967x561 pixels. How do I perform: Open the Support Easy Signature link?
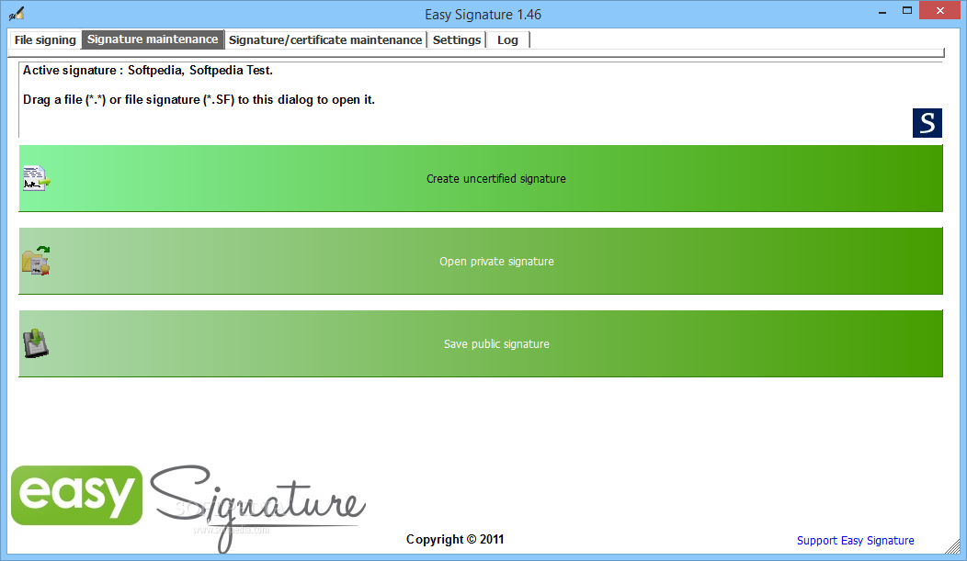click(856, 540)
